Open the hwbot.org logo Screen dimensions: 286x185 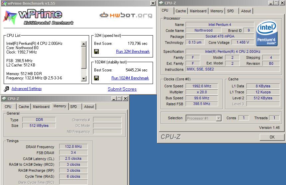(x=126, y=15)
